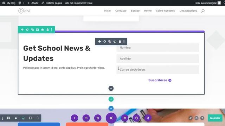
Task: Click the Guardar save button
Action: pos(215,118)
